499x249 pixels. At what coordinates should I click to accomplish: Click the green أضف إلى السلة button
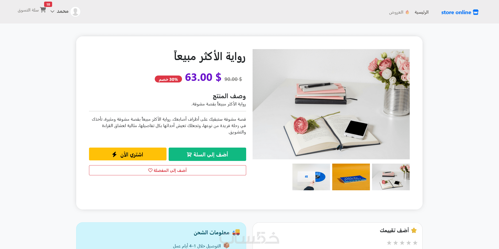pos(207,154)
